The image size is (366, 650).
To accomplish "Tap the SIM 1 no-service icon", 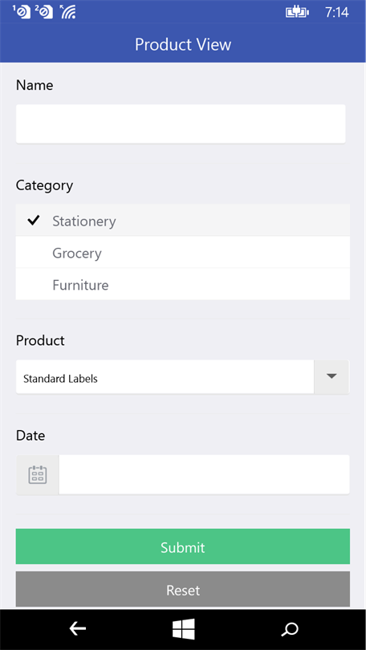I will coord(22,12).
